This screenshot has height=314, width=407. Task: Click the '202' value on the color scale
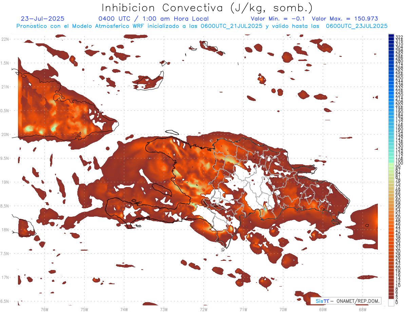point(399,105)
